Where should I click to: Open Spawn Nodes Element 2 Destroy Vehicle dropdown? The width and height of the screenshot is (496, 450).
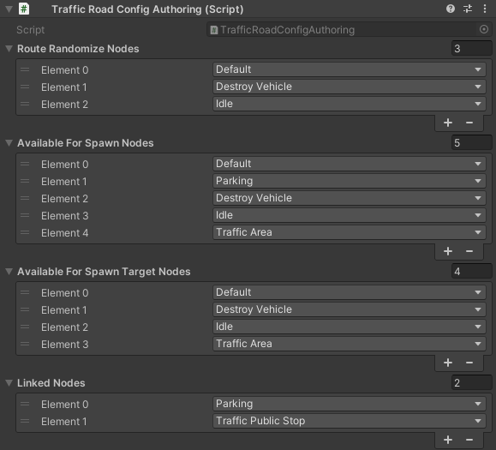pyautogui.click(x=350, y=198)
